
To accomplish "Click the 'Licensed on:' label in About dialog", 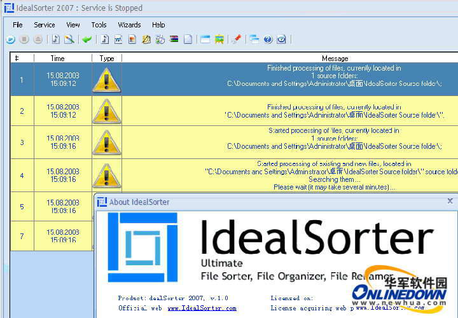I will pos(292,298).
